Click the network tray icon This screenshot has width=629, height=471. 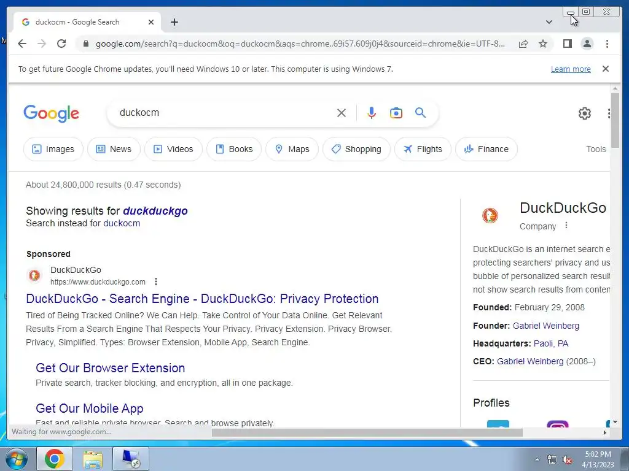(552, 460)
